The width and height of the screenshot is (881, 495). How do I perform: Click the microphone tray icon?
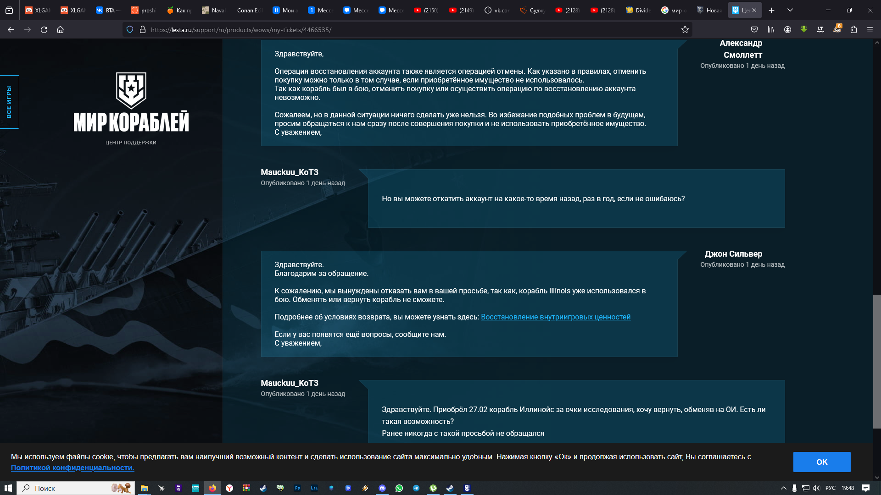click(x=795, y=488)
